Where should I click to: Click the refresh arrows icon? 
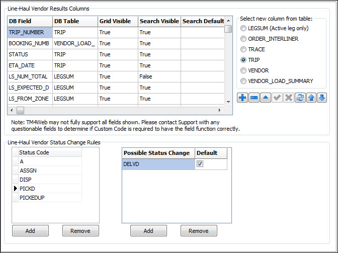[300, 98]
